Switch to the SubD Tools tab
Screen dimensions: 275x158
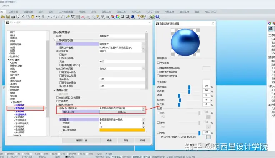click(153, 12)
